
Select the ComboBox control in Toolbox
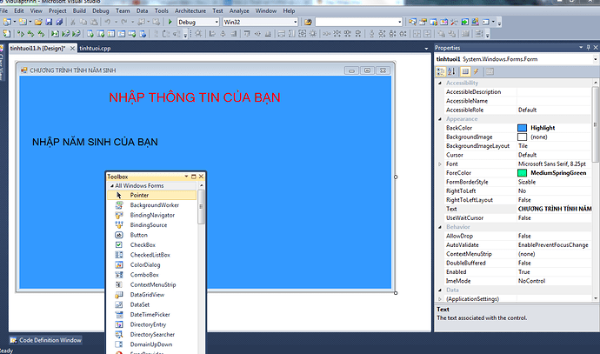[144, 275]
